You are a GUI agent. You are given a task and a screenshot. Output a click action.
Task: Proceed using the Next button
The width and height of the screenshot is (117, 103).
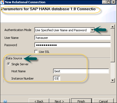pos(59,101)
